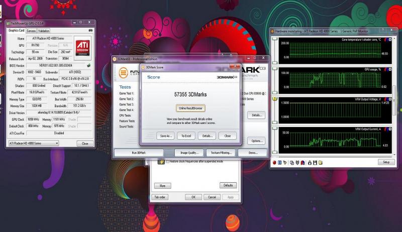This screenshot has width=402, height=232.
Task: Click the colored icon beside VRM Output Voltage X box
Action: click(386, 99)
